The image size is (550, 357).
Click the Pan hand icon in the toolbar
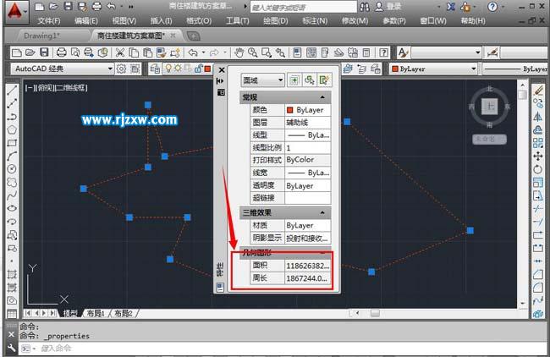[239, 52]
